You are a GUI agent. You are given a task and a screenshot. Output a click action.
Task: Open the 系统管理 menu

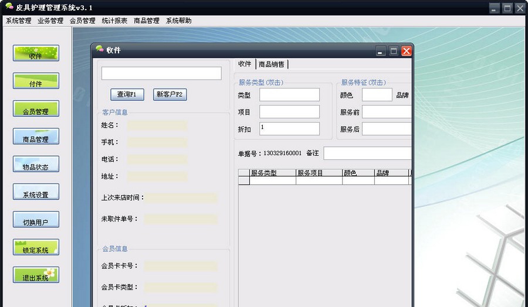point(19,21)
